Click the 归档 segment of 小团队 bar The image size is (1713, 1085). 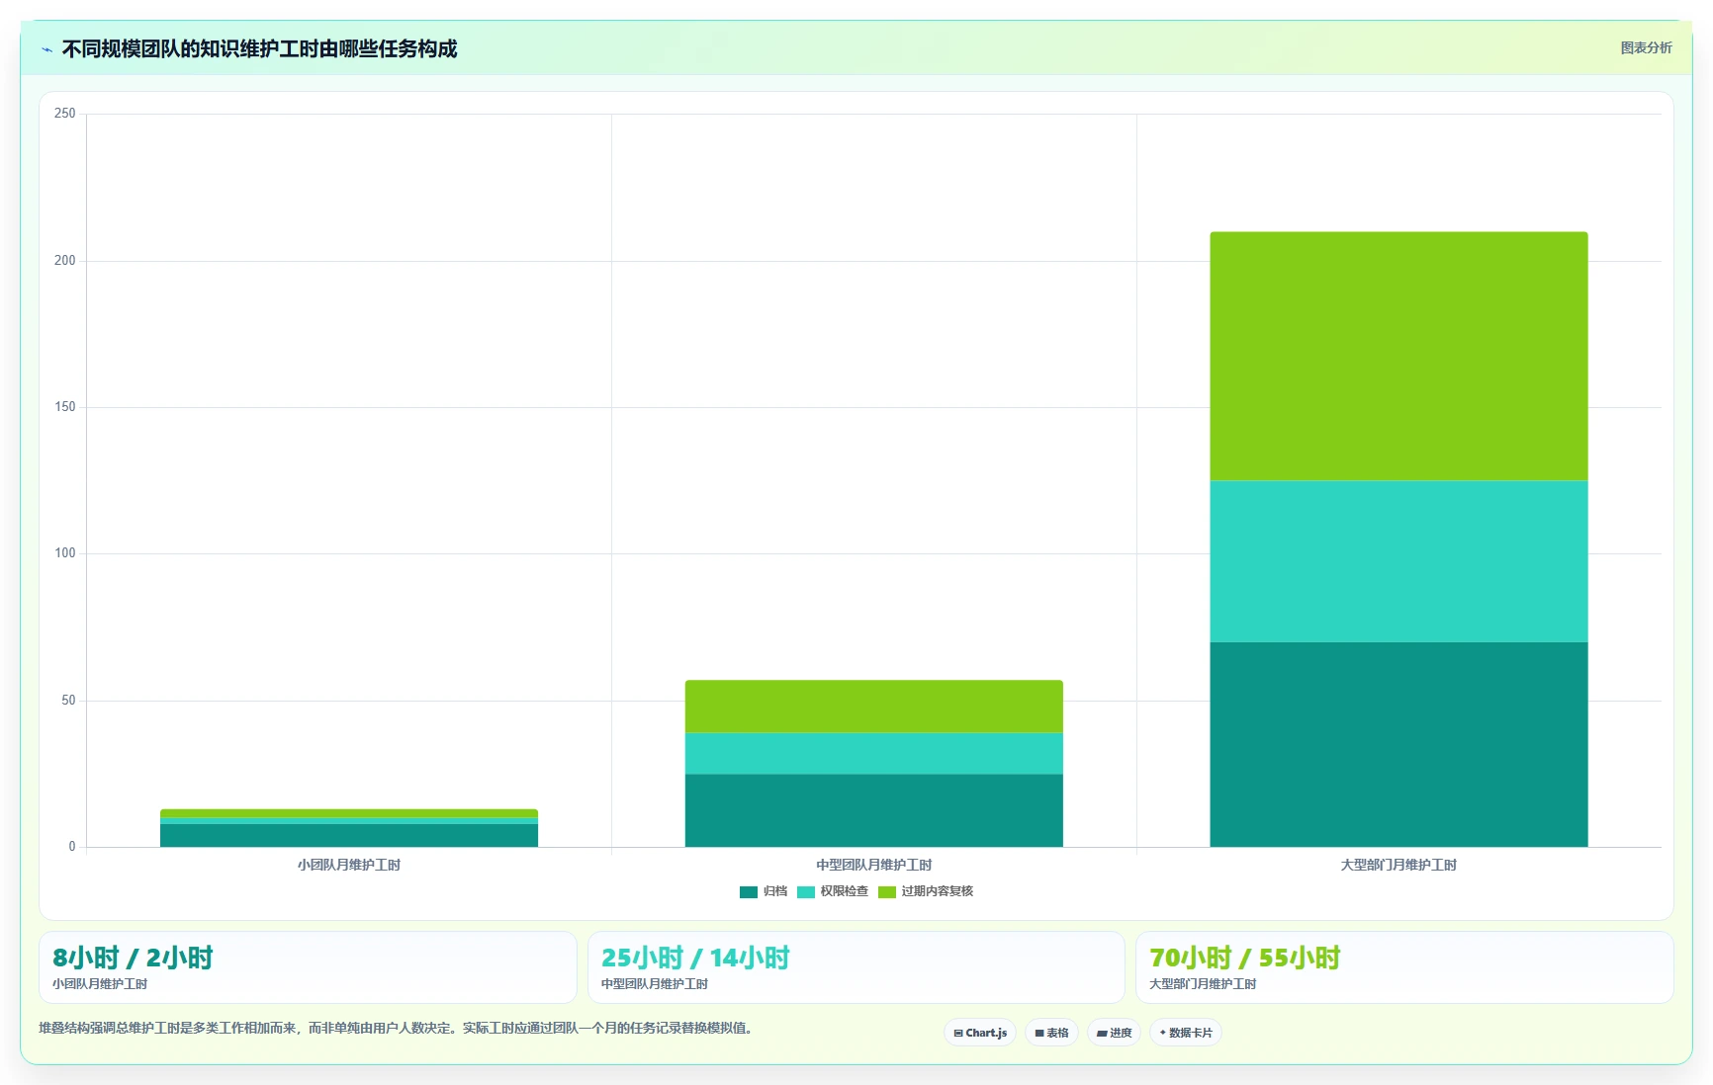(349, 835)
